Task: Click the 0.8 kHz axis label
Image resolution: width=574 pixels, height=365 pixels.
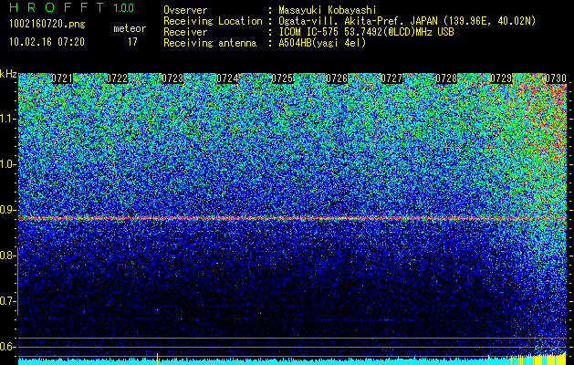Action: tap(6, 255)
